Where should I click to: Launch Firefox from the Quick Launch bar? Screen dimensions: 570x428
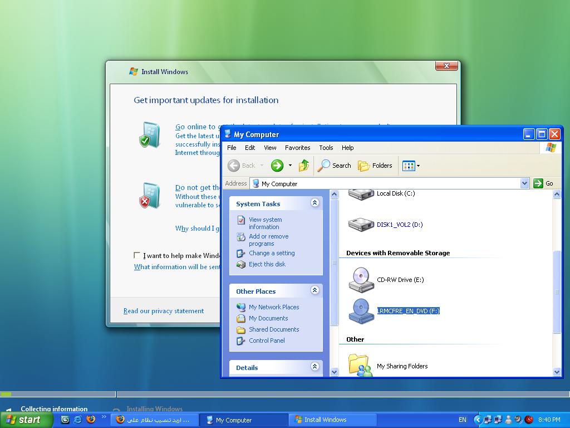click(x=91, y=420)
